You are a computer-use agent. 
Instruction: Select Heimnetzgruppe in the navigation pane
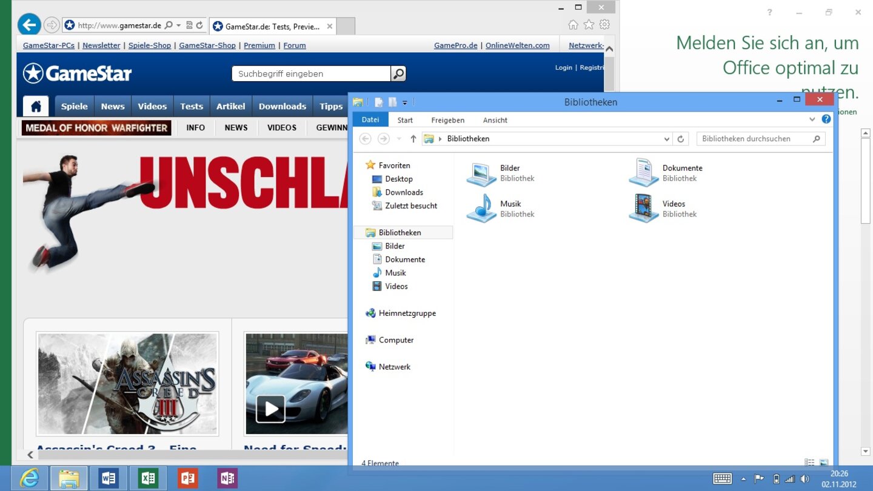pos(401,313)
